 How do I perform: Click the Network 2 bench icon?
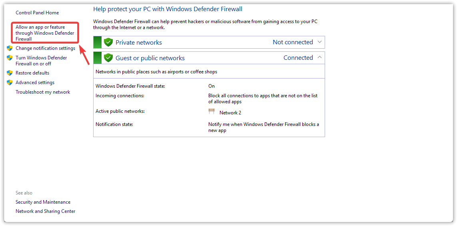(212, 112)
